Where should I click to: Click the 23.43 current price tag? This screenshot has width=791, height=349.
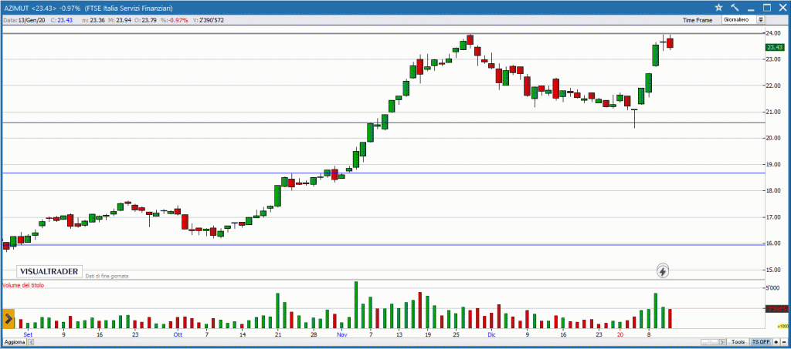tap(774, 47)
